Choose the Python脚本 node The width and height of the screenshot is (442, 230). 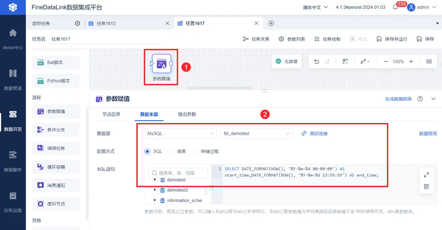pos(56,81)
